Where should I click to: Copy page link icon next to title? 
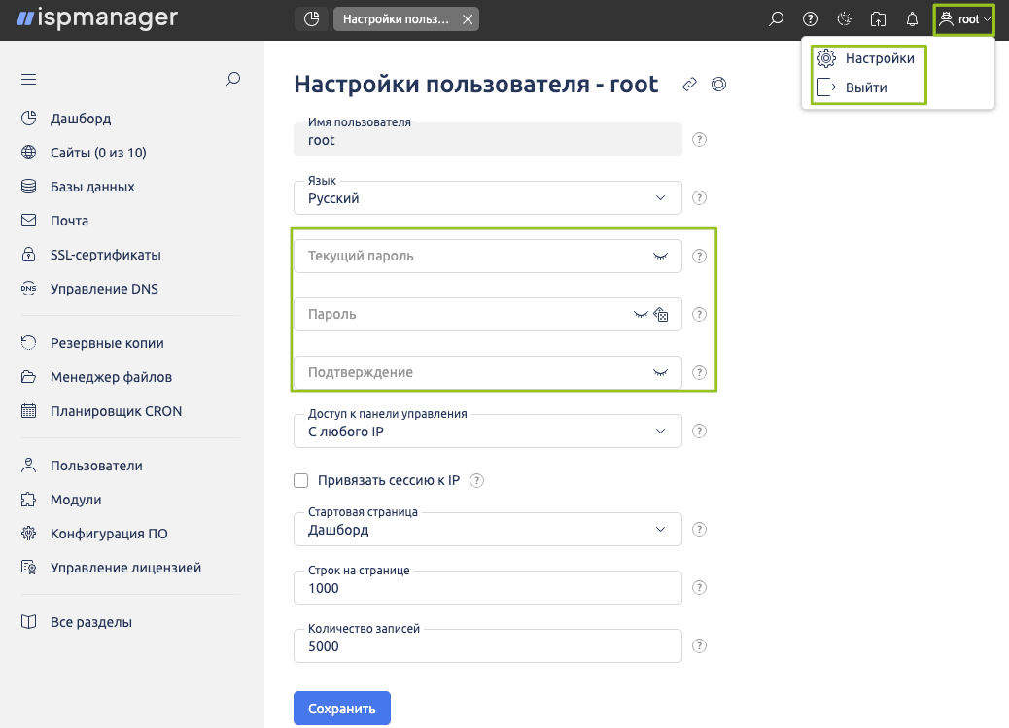[689, 85]
